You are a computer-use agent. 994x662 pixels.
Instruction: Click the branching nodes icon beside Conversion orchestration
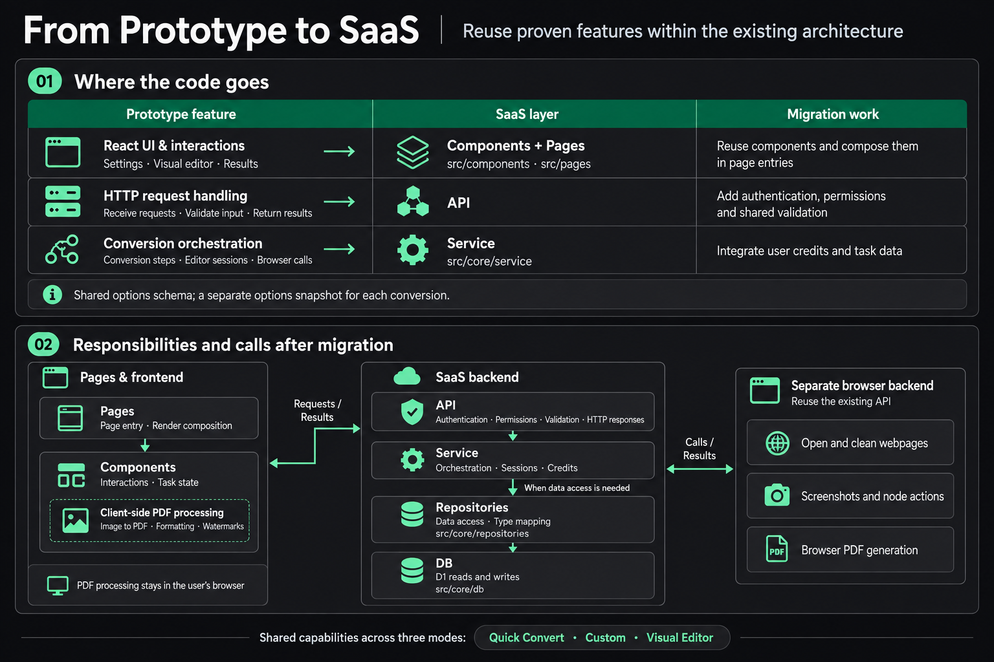(62, 250)
